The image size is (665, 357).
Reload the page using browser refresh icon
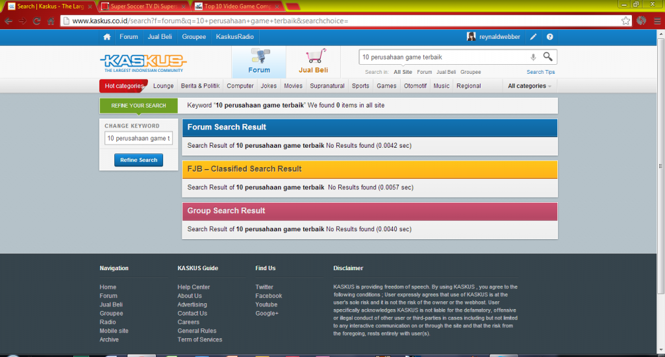coord(36,21)
